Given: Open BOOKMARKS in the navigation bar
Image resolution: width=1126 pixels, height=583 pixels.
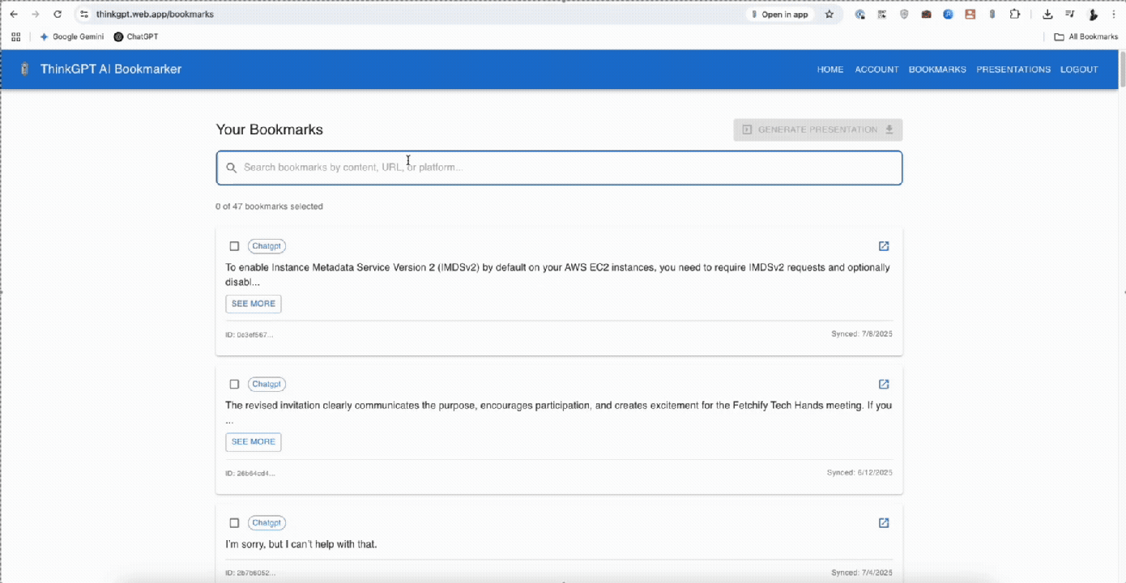Looking at the screenshot, I should (x=937, y=70).
